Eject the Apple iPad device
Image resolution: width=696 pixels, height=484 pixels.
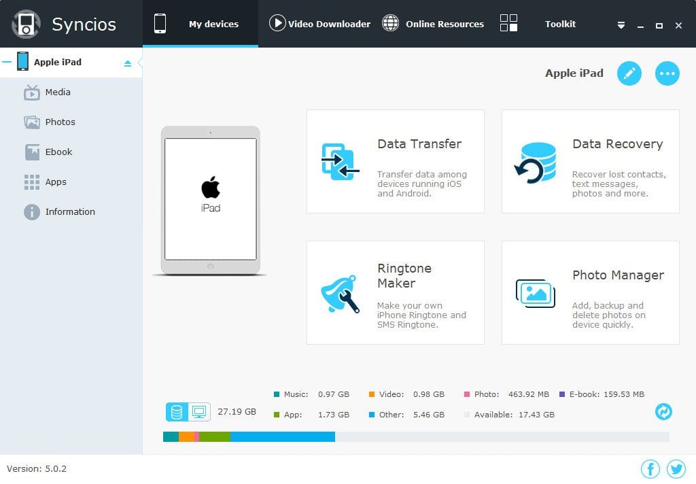(x=128, y=62)
